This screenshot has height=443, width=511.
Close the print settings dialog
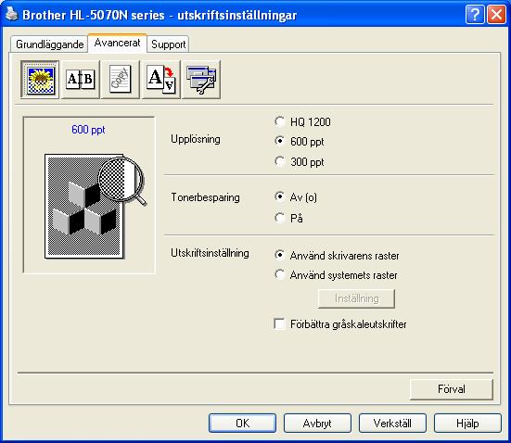tap(496, 15)
